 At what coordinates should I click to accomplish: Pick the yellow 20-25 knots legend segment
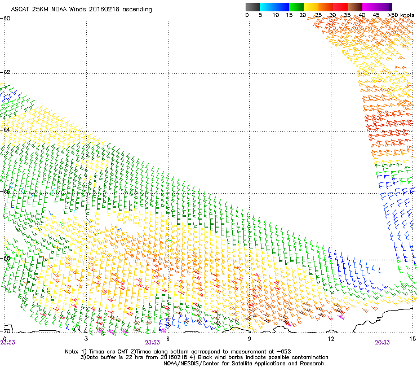pyautogui.click(x=311, y=7)
